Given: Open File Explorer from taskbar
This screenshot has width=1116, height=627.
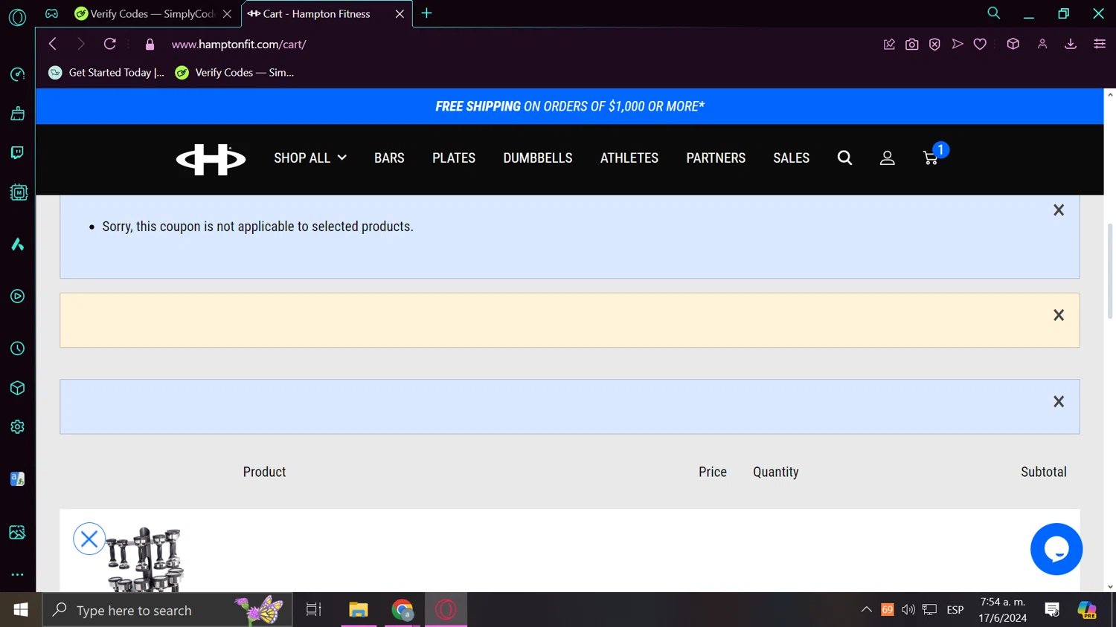Looking at the screenshot, I should 359,610.
